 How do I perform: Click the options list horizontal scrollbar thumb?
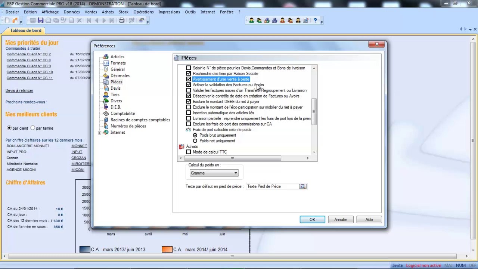[x=232, y=158]
